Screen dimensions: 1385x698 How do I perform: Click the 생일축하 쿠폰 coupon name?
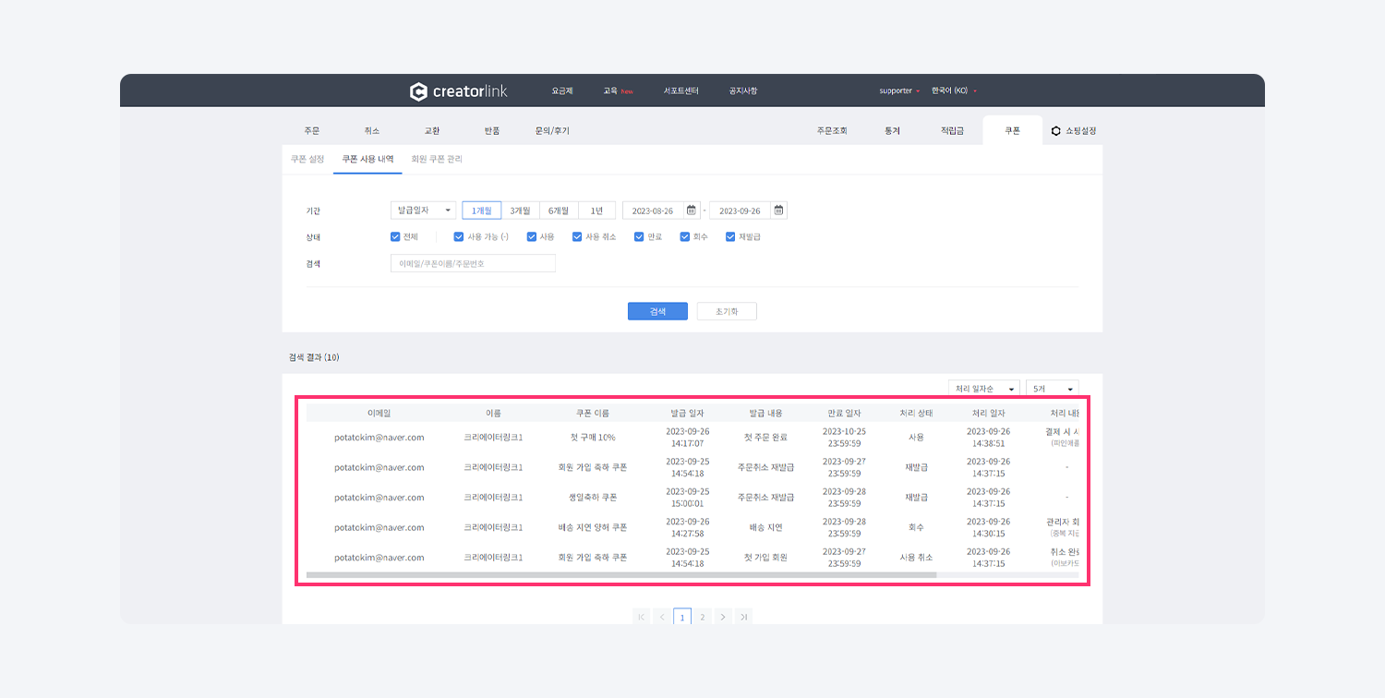593,497
